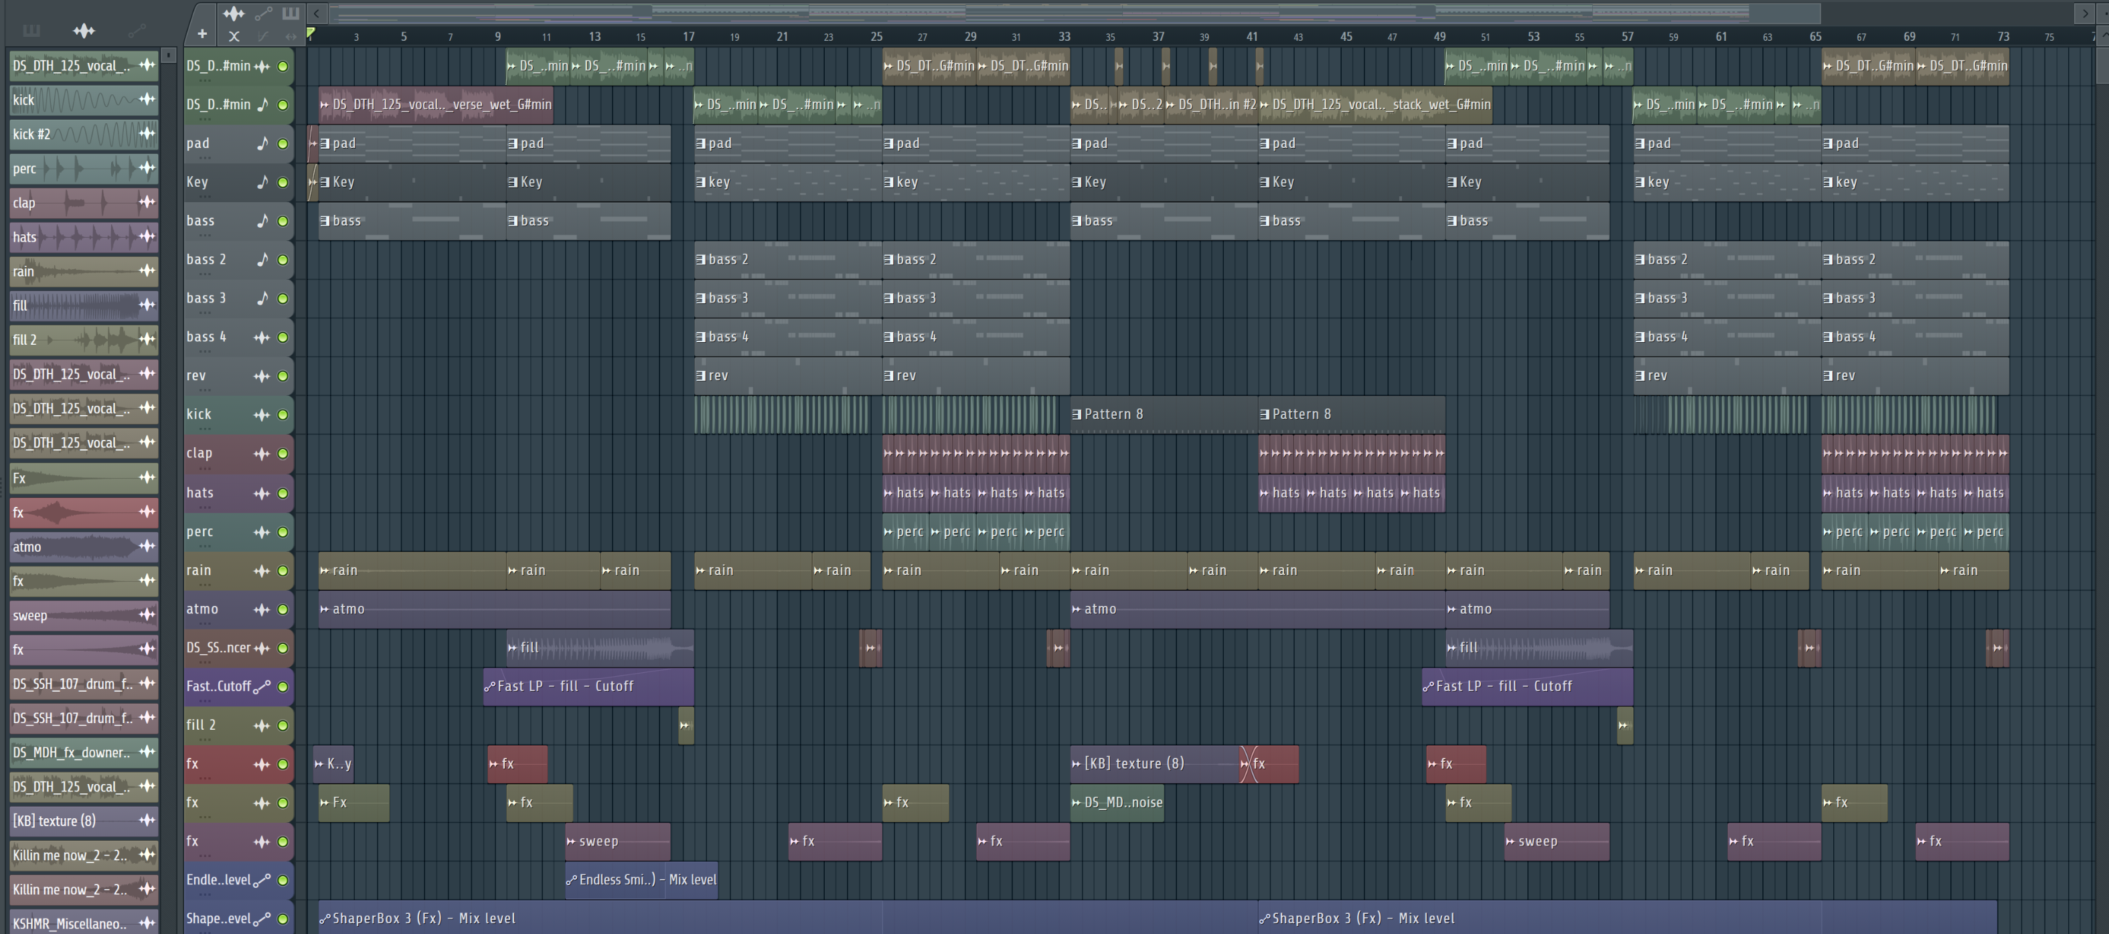This screenshot has width=2109, height=934.
Task: Click waveform icon of sweep picker item
Action: coord(147,615)
